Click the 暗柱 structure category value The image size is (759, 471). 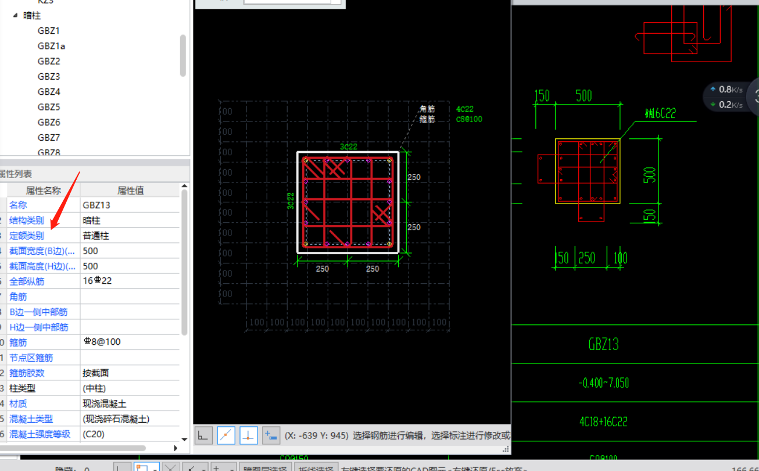(x=130, y=220)
